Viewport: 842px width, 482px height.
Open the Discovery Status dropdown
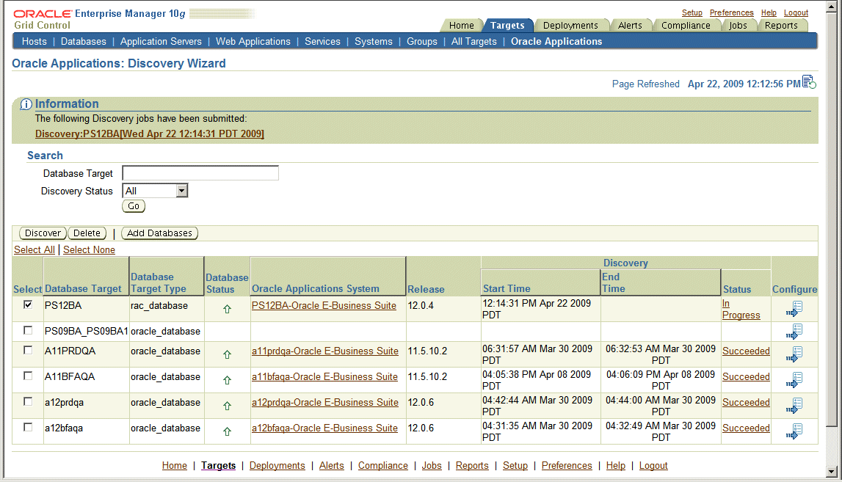[x=155, y=191]
